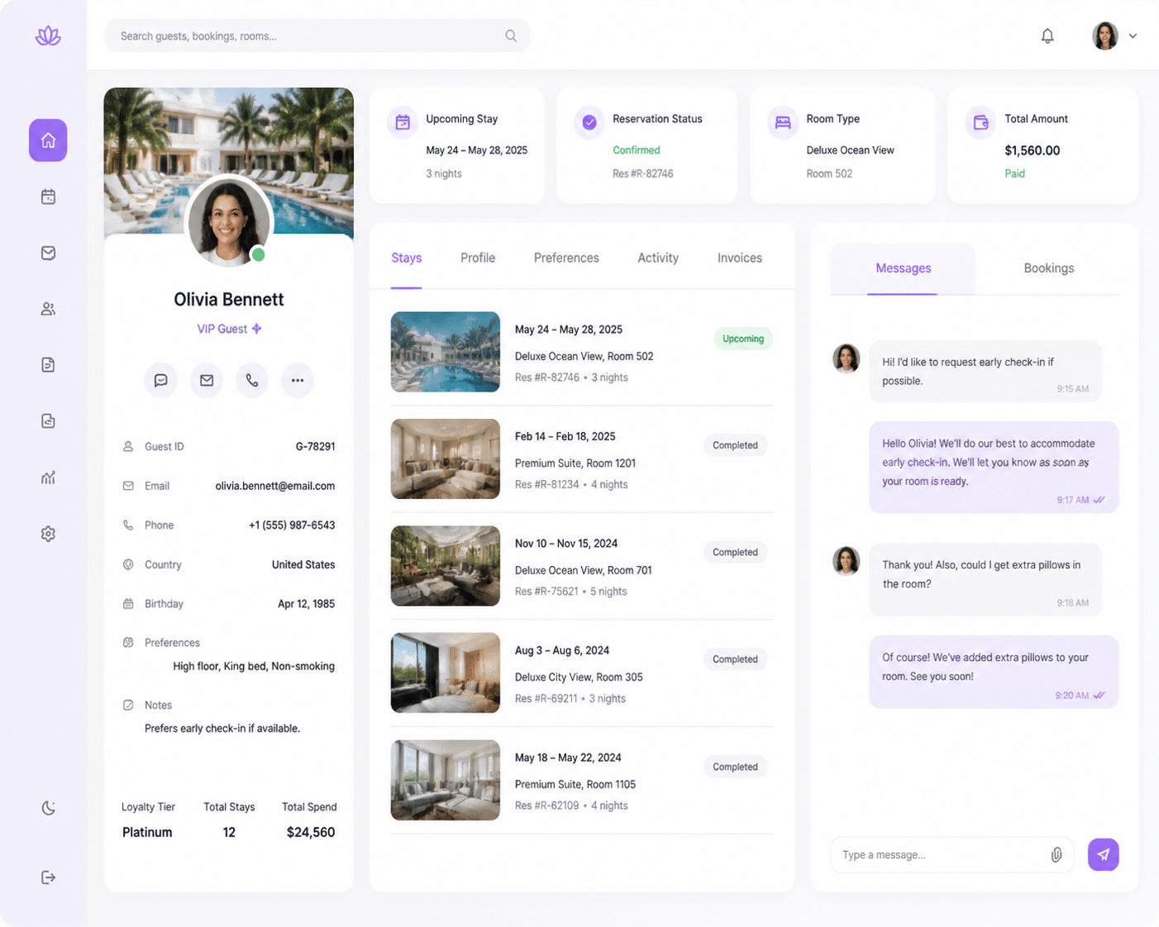1159x927 pixels.
Task: Click the logout icon in sidebar
Action: click(48, 877)
